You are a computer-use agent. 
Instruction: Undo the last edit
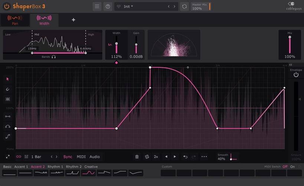[x=185, y=157]
